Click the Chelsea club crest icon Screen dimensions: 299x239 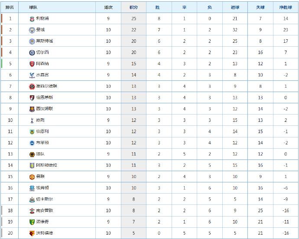(32, 52)
